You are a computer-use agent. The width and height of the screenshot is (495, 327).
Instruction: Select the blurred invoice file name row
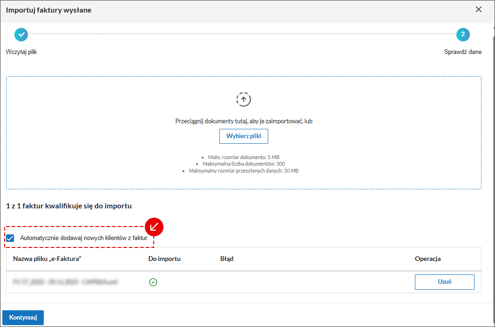point(65,282)
